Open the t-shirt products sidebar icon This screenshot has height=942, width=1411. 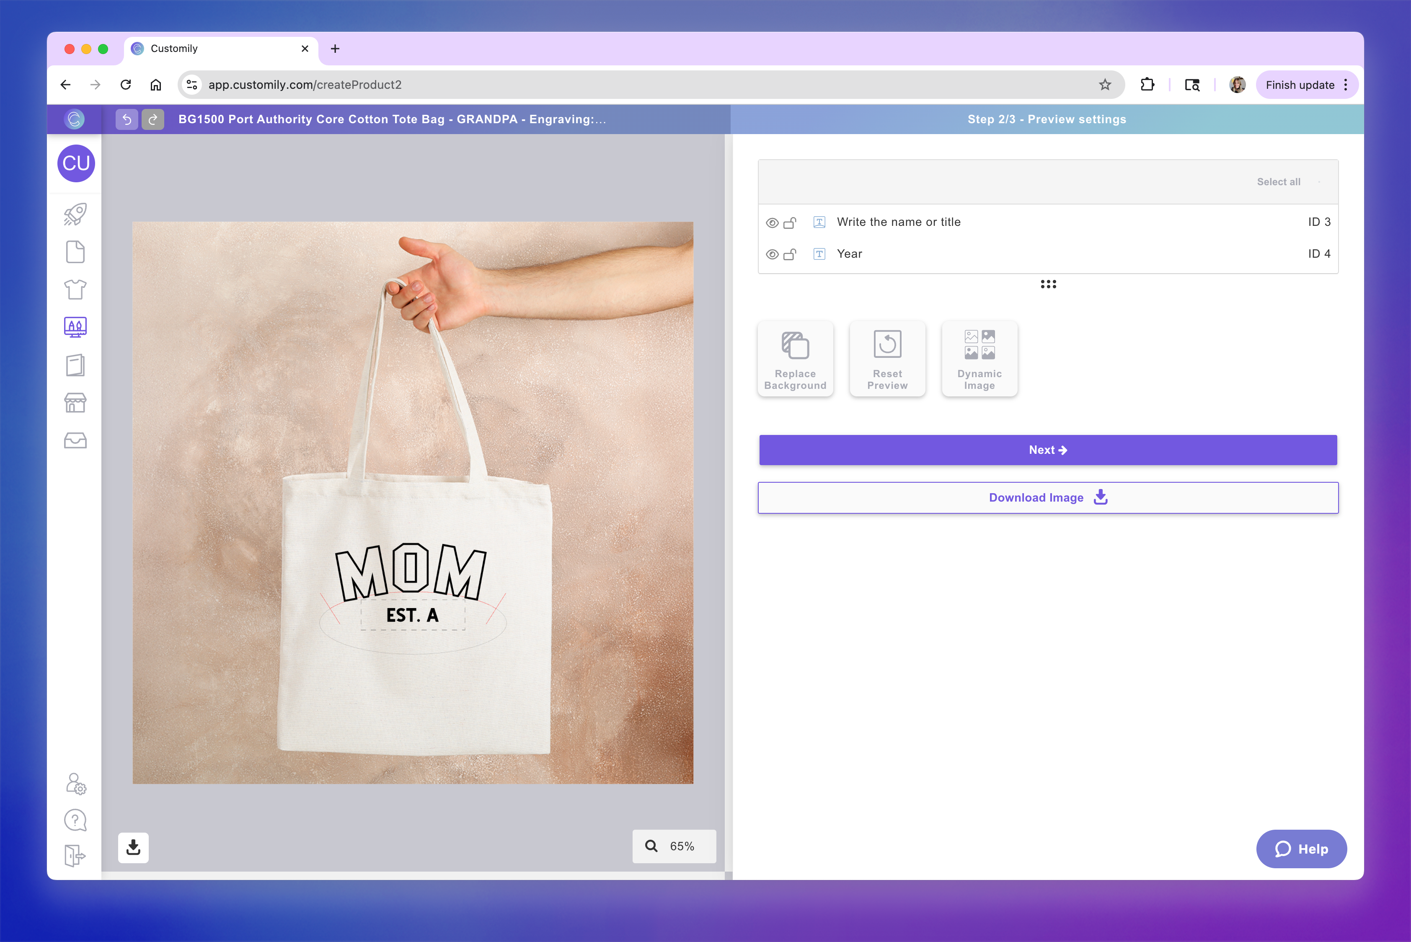(75, 290)
